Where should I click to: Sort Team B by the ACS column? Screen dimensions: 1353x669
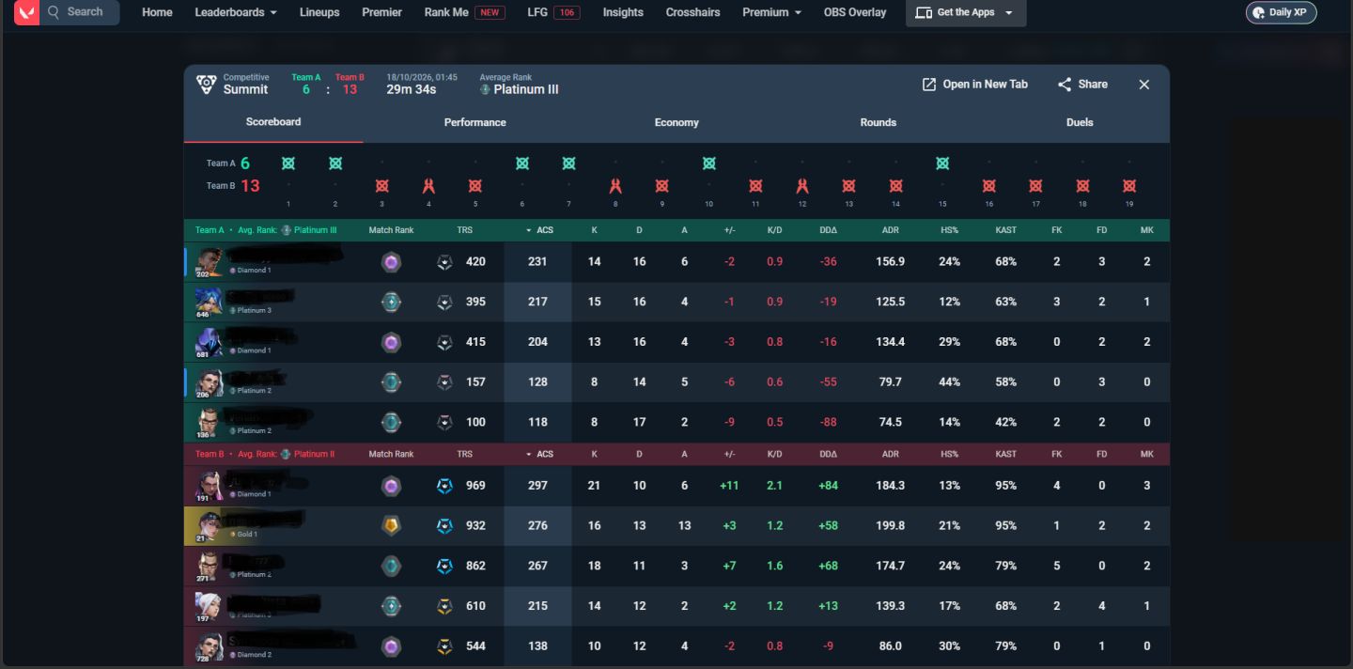(539, 454)
